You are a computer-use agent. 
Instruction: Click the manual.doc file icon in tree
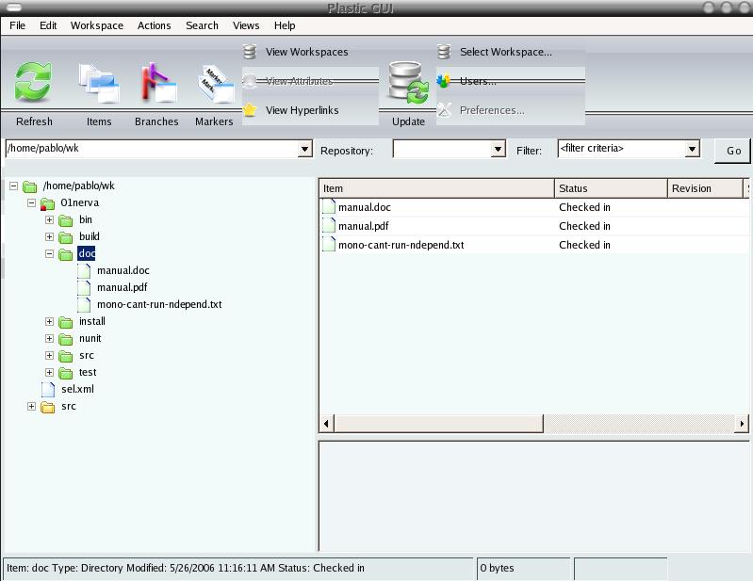tap(84, 270)
